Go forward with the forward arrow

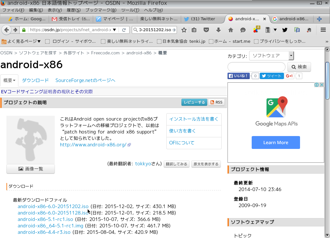tap(15, 30)
